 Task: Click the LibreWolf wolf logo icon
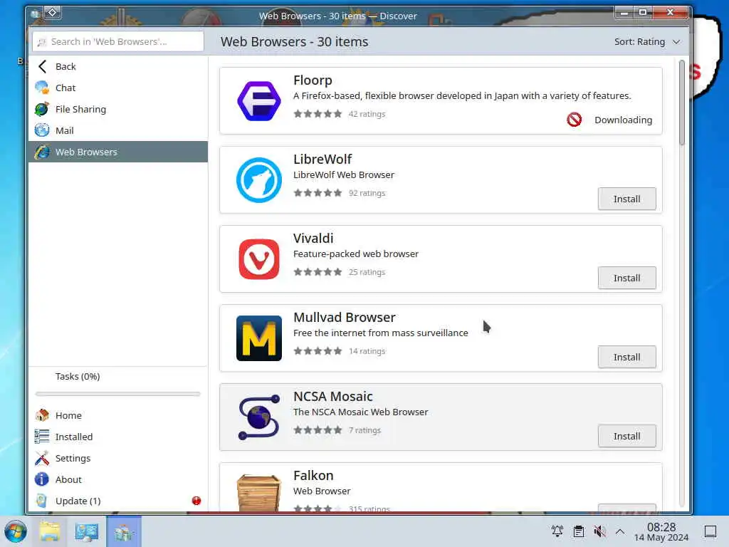259,180
